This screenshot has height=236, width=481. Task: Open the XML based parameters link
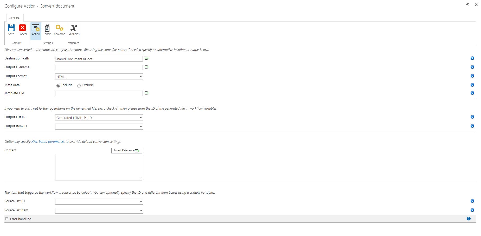[x=48, y=141]
